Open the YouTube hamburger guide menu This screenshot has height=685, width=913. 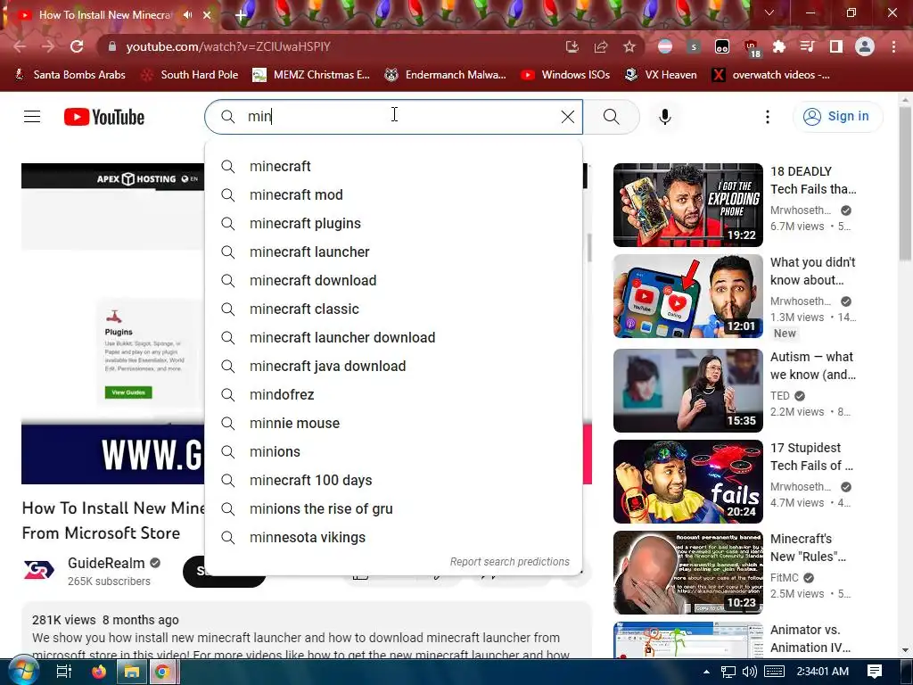[32, 117]
